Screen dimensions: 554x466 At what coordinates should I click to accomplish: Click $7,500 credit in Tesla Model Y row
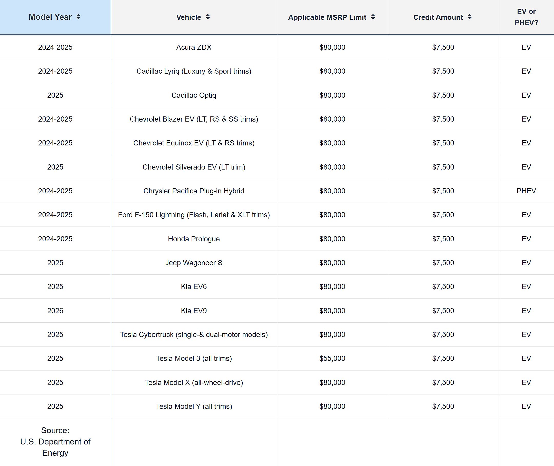(x=443, y=406)
